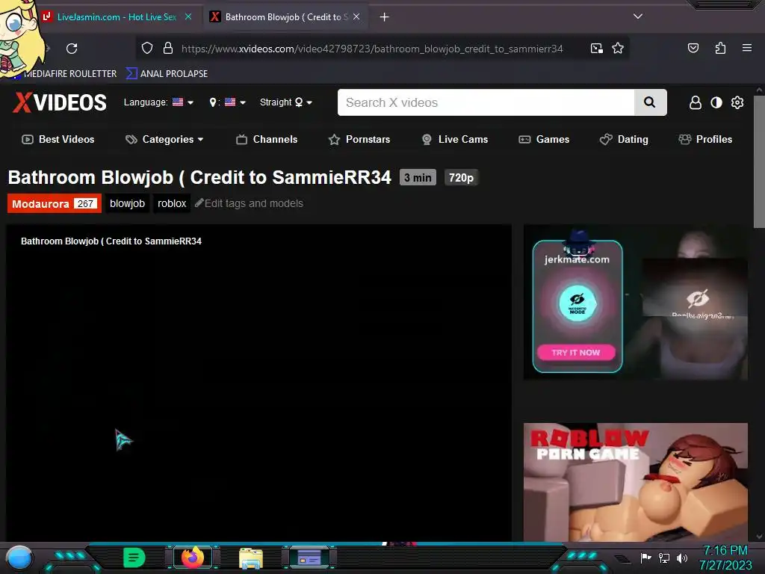Expand the location country dropdown

tap(227, 102)
